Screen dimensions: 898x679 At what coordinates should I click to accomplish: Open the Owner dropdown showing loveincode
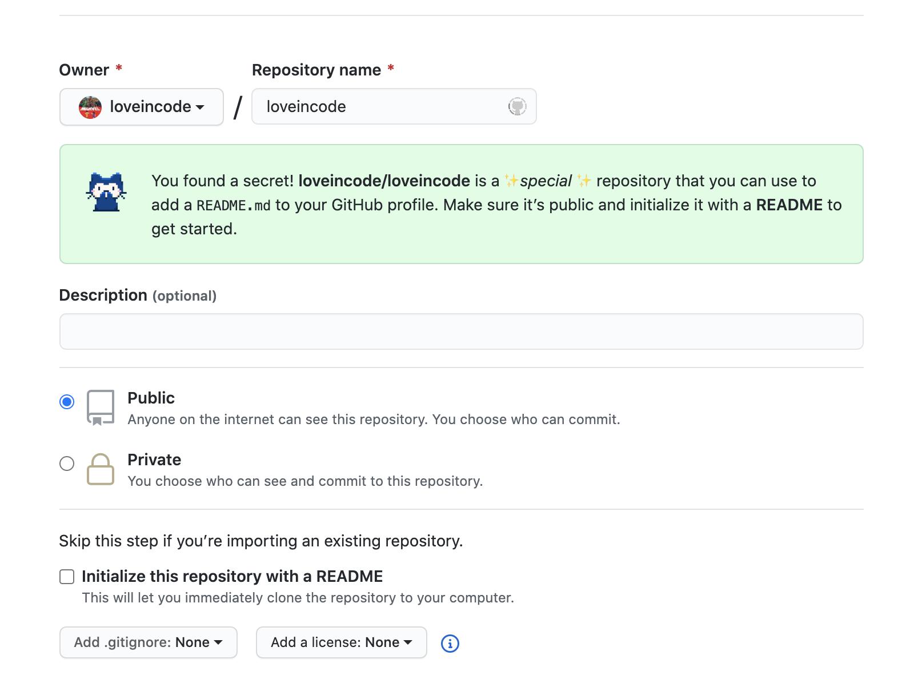click(x=142, y=107)
